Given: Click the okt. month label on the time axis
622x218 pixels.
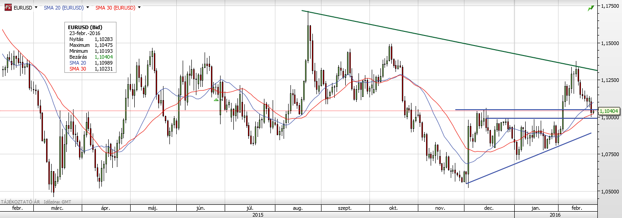Looking at the screenshot, I should coord(393,208).
